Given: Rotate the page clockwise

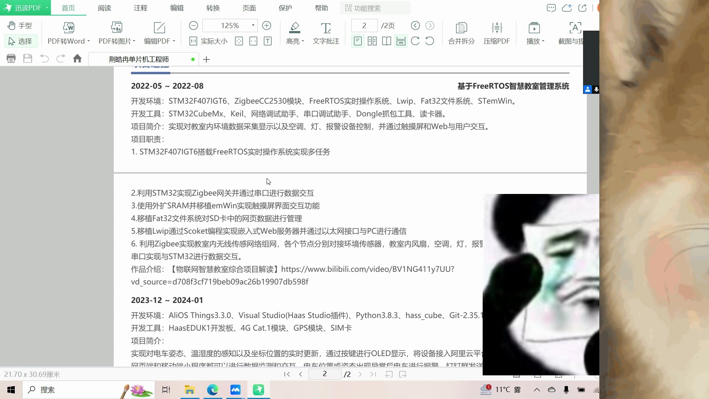Looking at the screenshot, I should (415, 41).
